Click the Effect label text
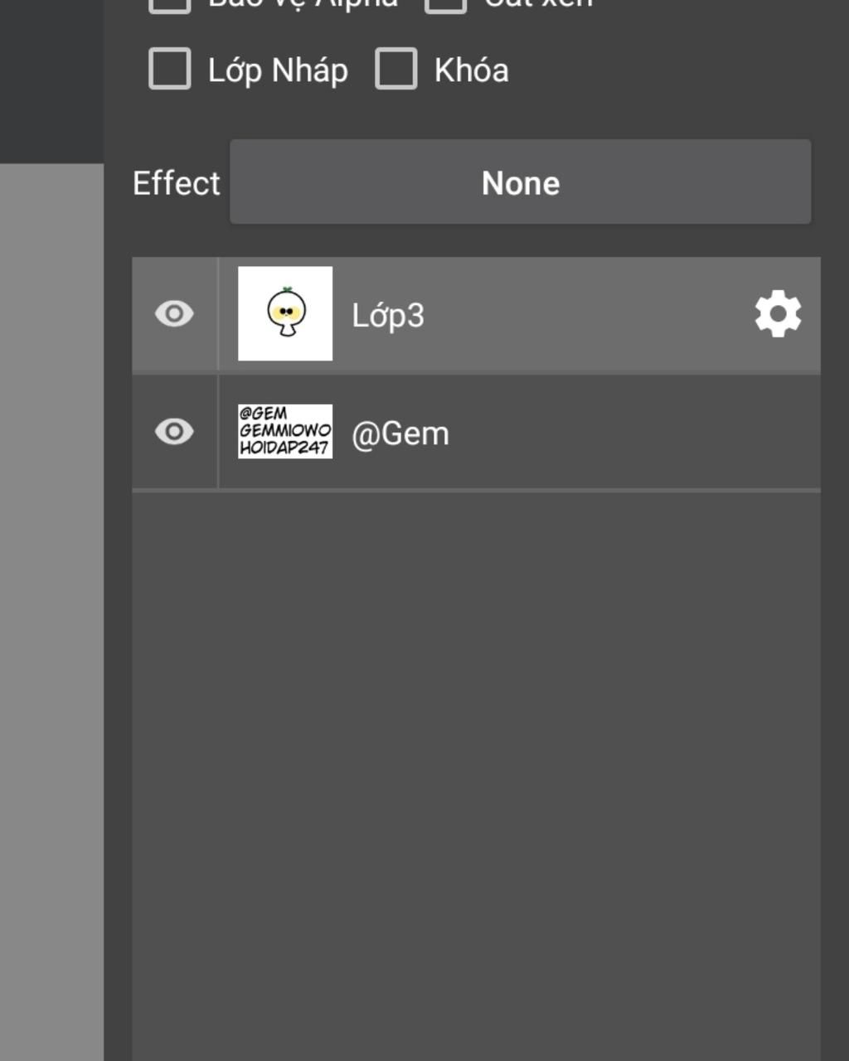The height and width of the screenshot is (1061, 849). click(177, 183)
